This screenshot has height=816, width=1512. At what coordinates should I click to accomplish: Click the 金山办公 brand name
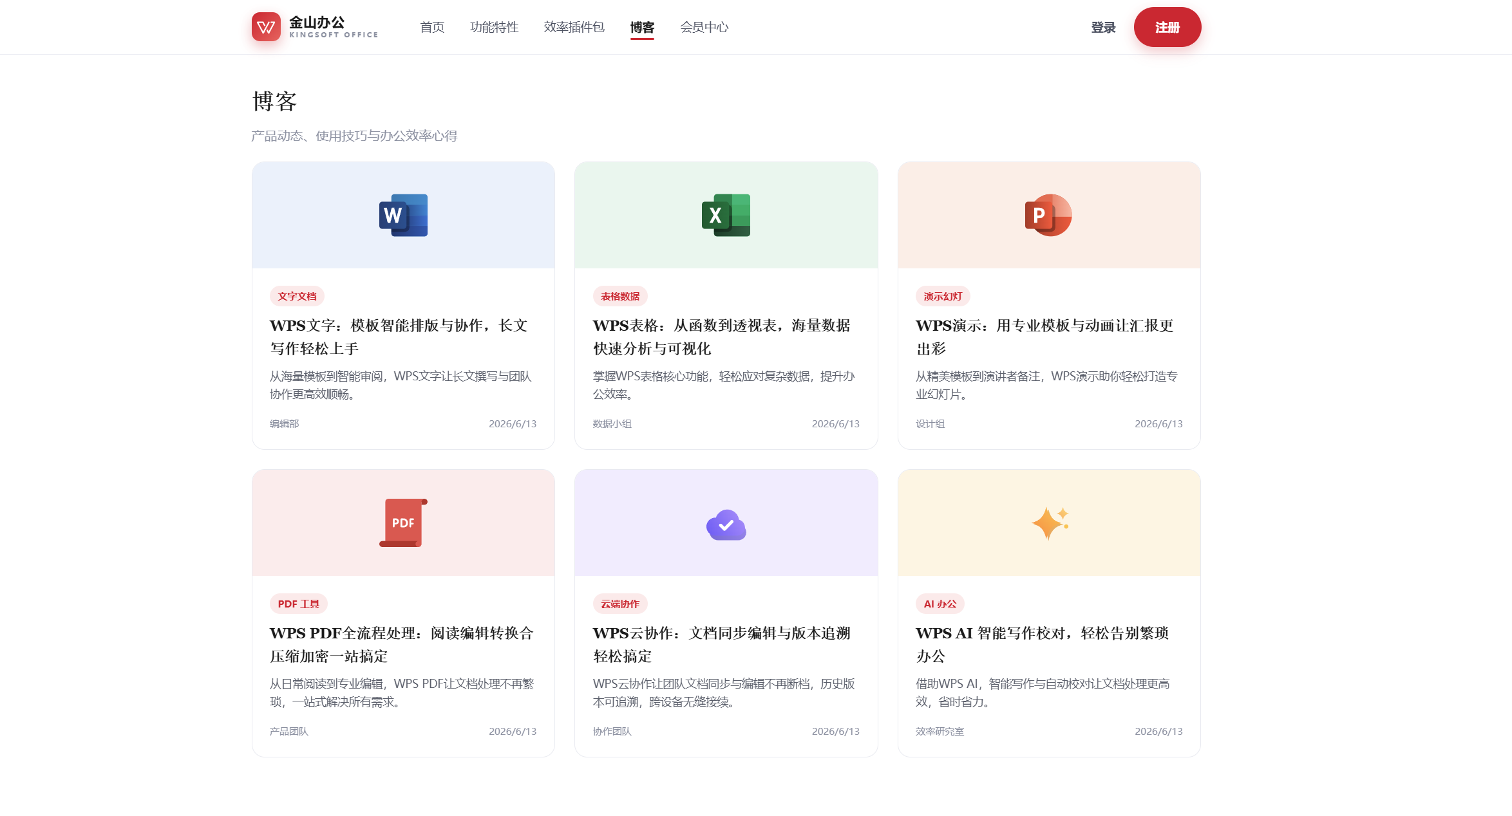point(317,23)
